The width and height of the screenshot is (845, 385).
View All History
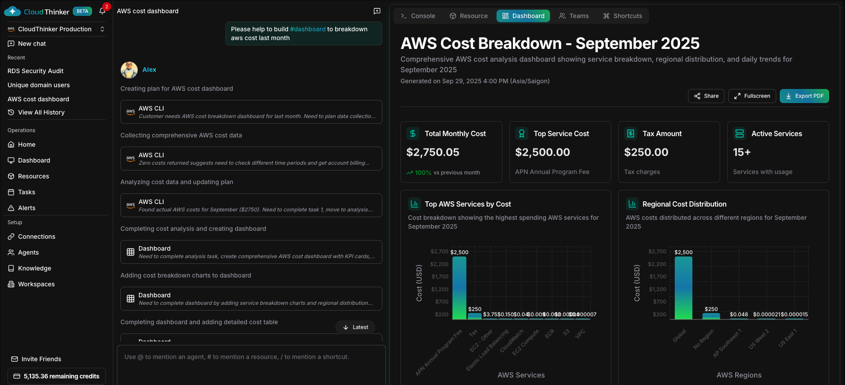coord(36,112)
